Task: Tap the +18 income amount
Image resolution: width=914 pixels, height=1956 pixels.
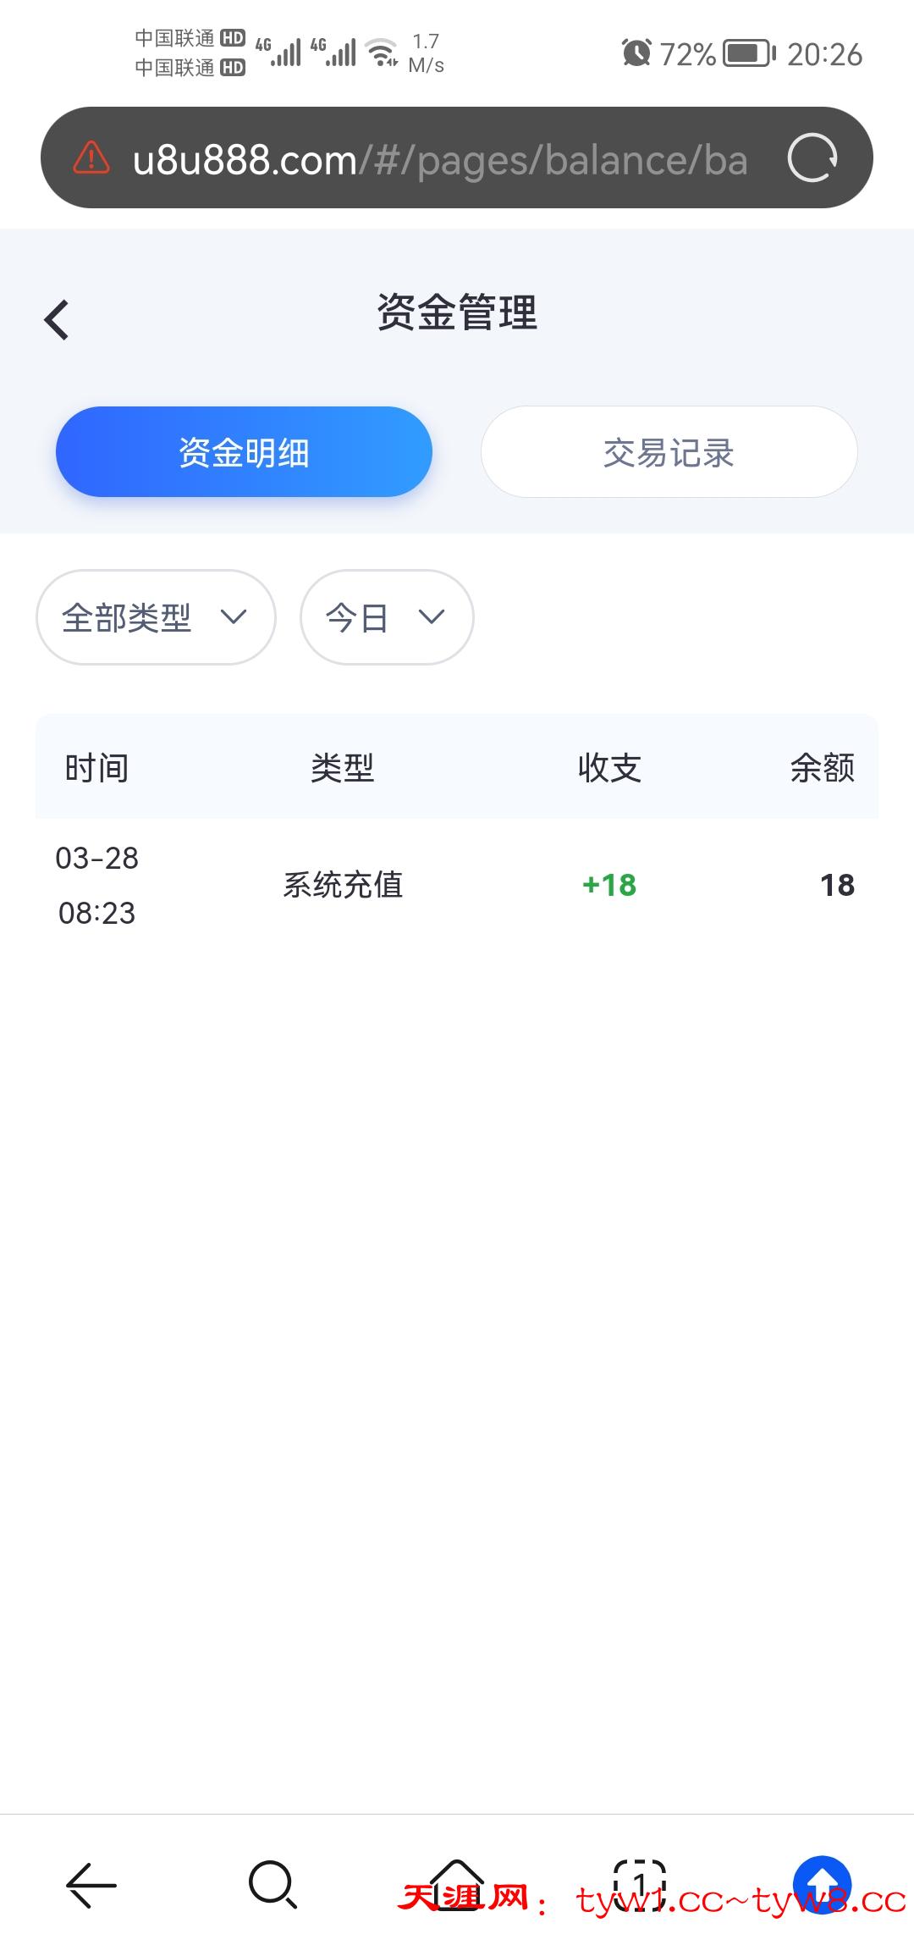Action: (609, 886)
